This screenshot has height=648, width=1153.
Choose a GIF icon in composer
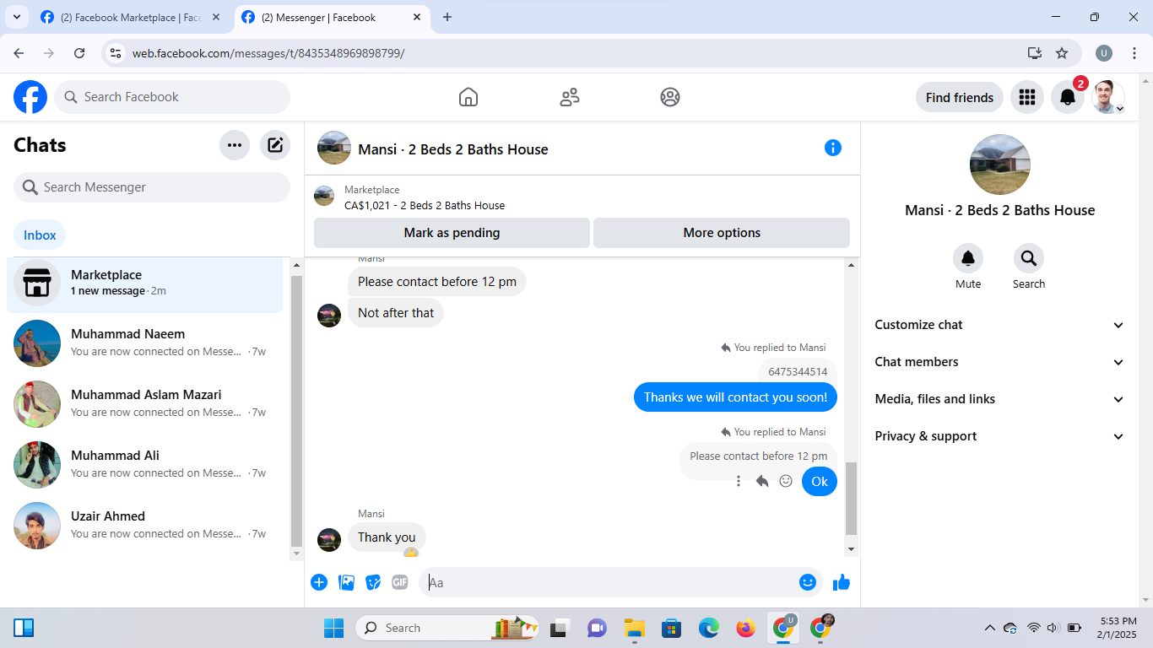[x=400, y=582]
